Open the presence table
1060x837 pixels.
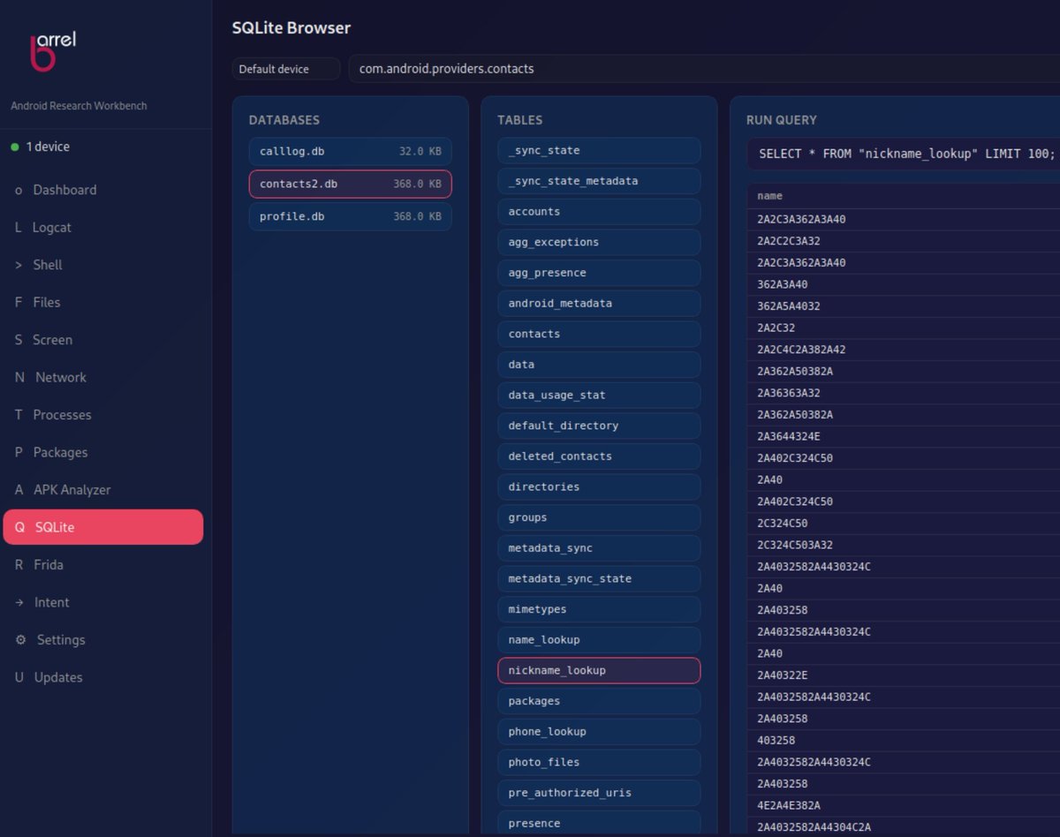pyautogui.click(x=599, y=824)
